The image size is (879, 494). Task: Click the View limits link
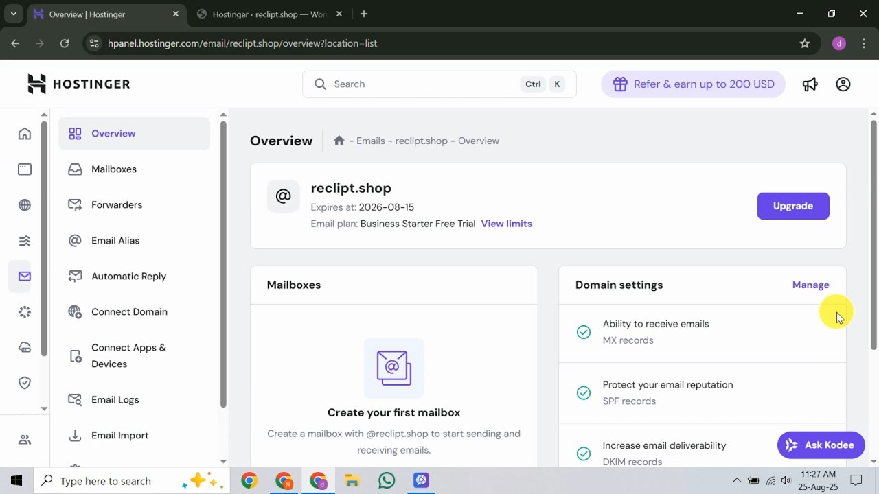(x=507, y=224)
